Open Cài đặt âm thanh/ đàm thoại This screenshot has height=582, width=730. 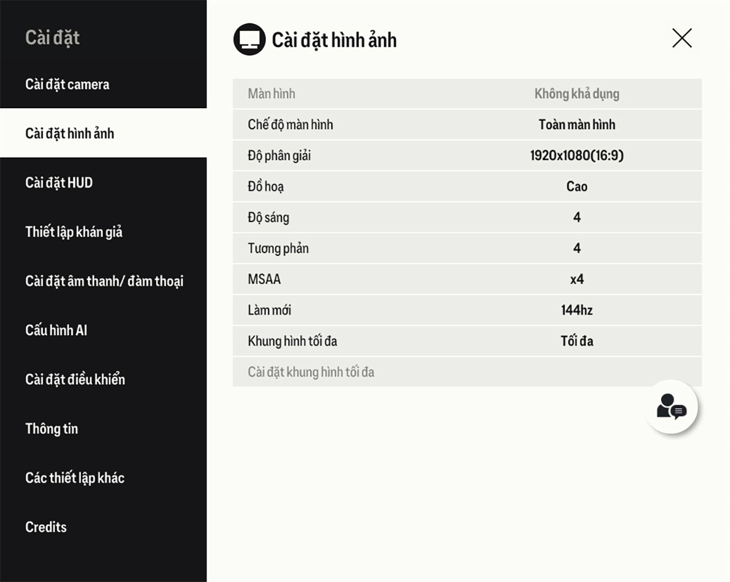tap(104, 281)
